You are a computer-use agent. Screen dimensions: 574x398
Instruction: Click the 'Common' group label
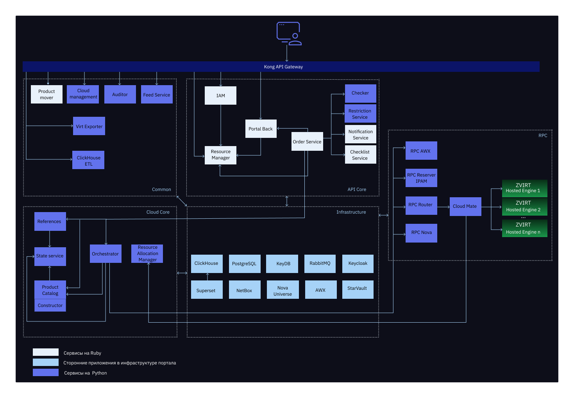pyautogui.click(x=161, y=189)
